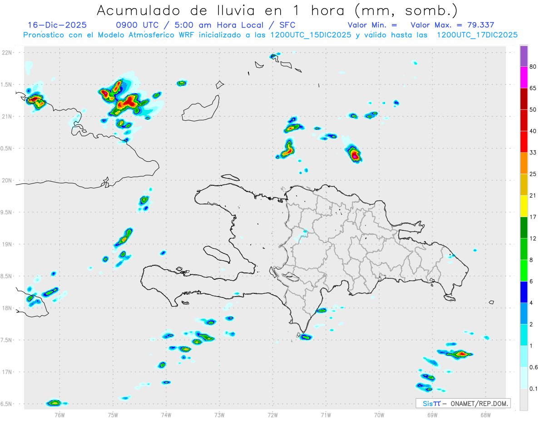This screenshot has width=545, height=421.
Task: Click the colorbar value label '25'
Action: [x=533, y=174]
